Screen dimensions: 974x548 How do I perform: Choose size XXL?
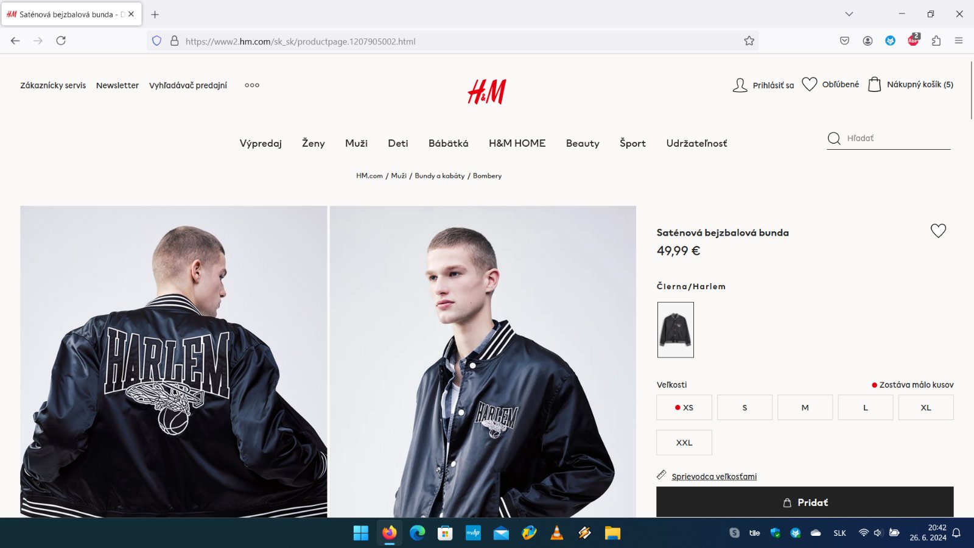684,443
